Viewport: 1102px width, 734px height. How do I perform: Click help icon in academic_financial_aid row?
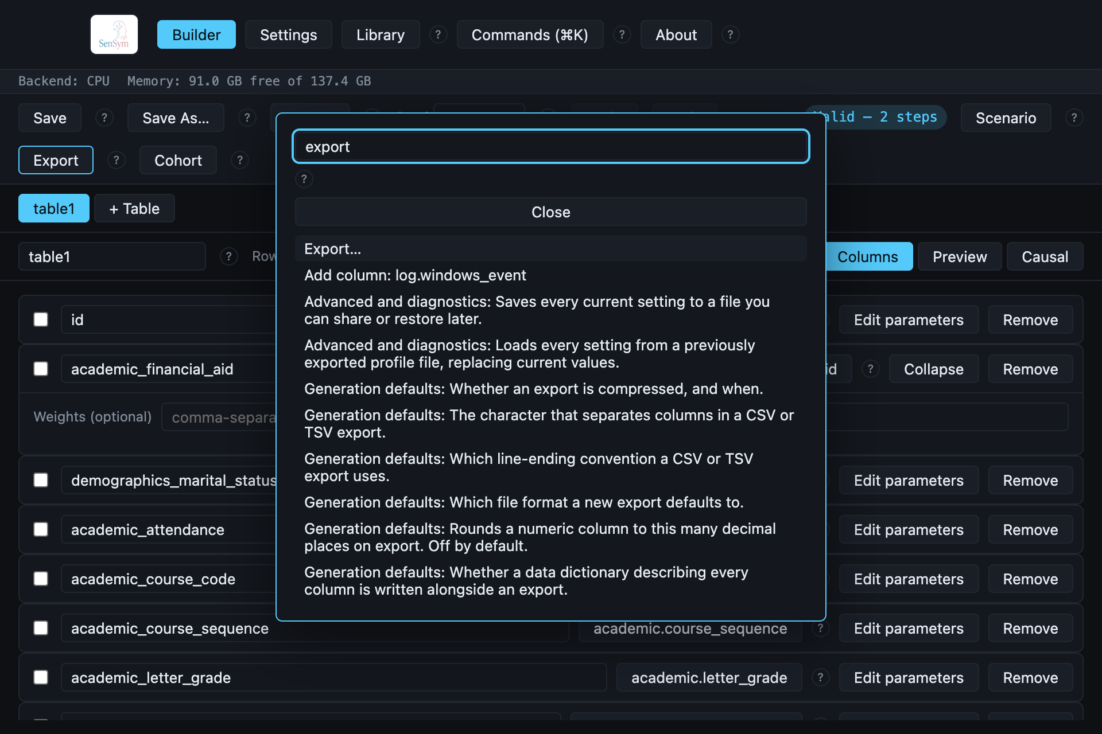(x=870, y=369)
